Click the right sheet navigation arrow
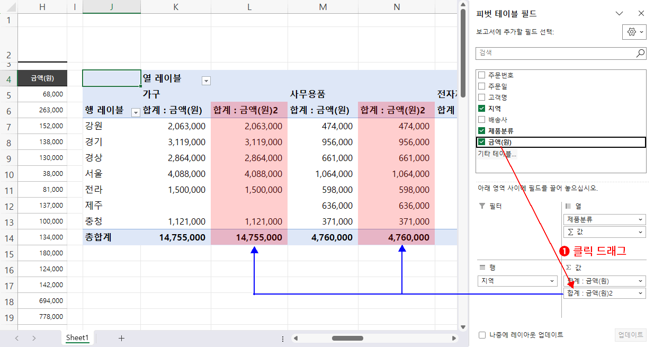The image size is (654, 347). [33, 337]
